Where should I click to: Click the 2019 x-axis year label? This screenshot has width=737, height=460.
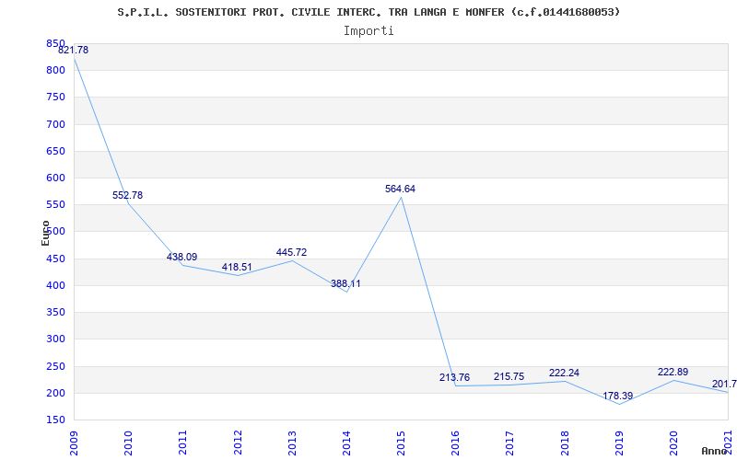click(x=619, y=443)
